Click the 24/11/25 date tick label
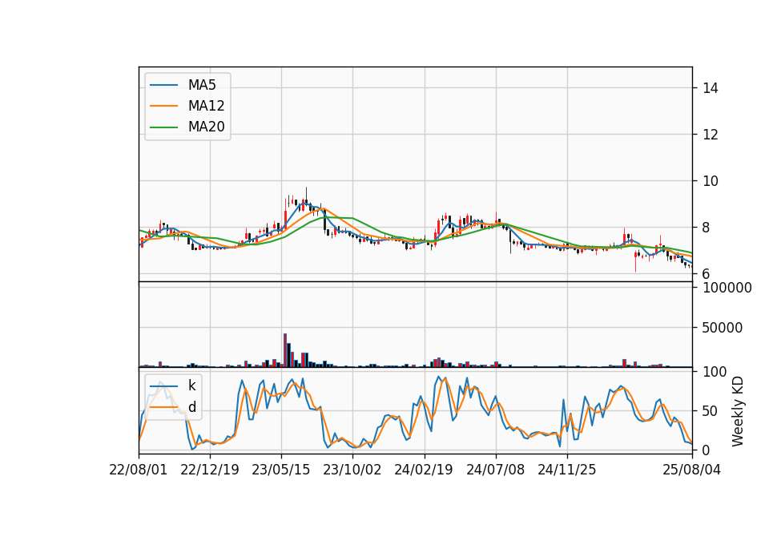This screenshot has width=769, height=553. point(567,470)
